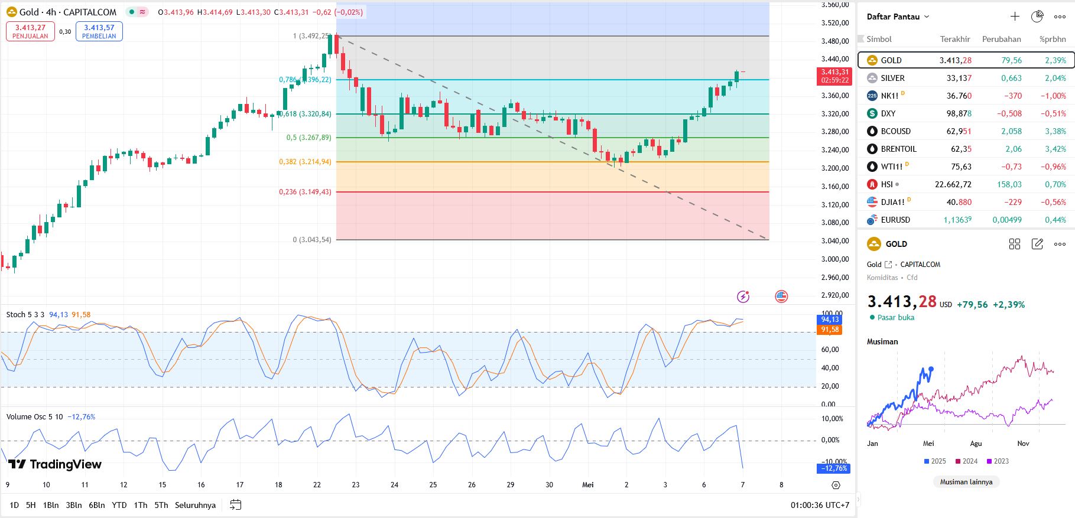The image size is (1075, 518).
Task: Toggle the 2024 seasonal series legend
Action: tap(966, 461)
